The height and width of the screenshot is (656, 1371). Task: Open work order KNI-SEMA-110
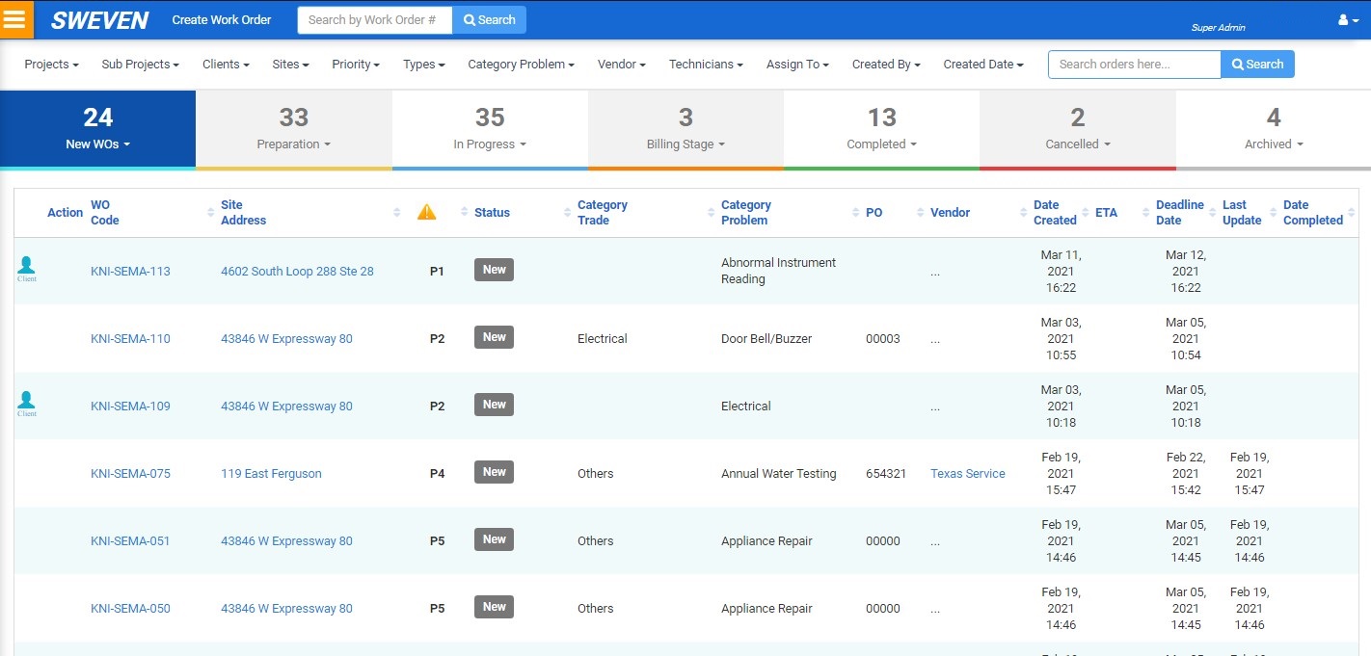pyautogui.click(x=130, y=339)
